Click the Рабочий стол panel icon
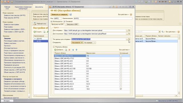 point(34,23)
